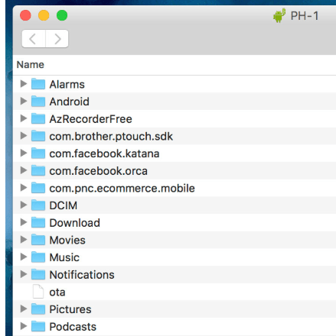Select the Notifications folder icon
Image resolution: width=336 pixels, height=336 pixels.
coord(38,274)
